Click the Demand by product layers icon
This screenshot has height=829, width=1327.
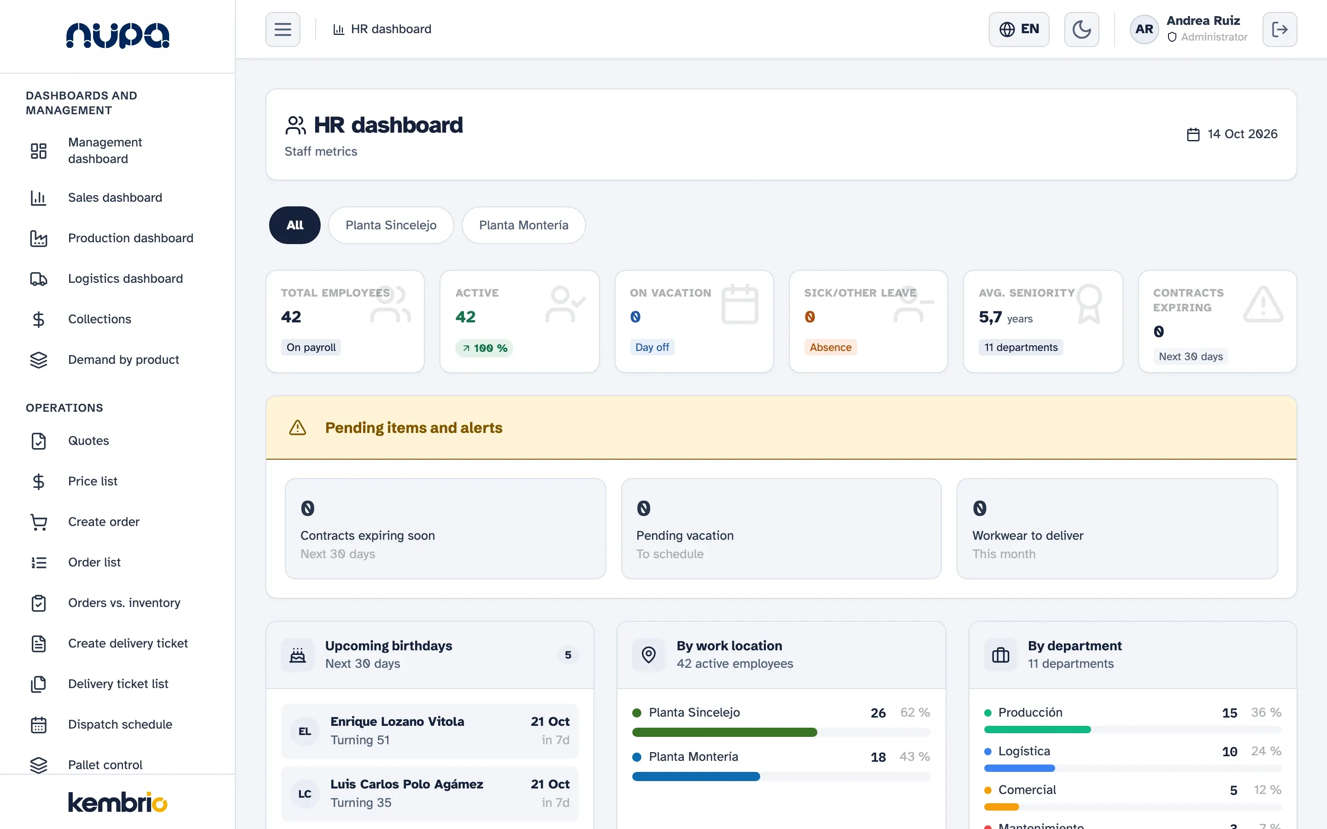coord(38,360)
